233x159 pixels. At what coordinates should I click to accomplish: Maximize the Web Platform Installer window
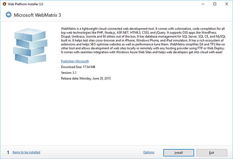215,4
